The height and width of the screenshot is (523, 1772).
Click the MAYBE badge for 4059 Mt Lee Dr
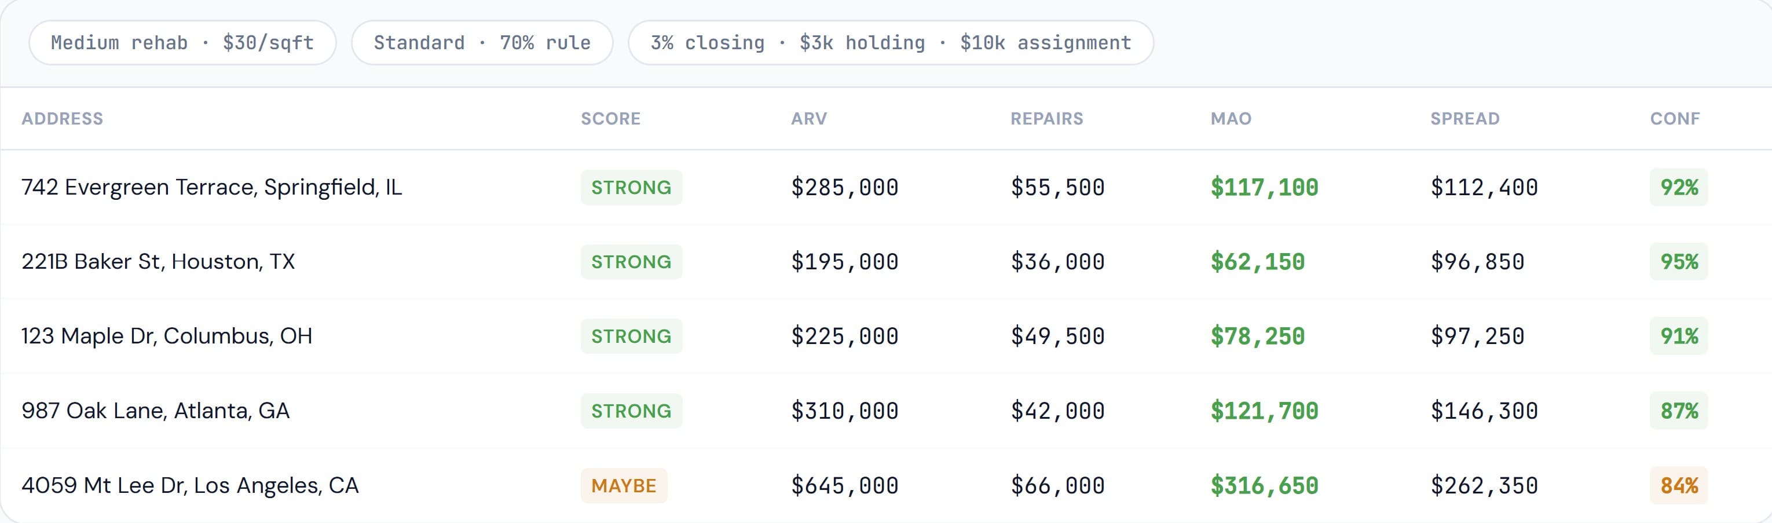pos(623,485)
